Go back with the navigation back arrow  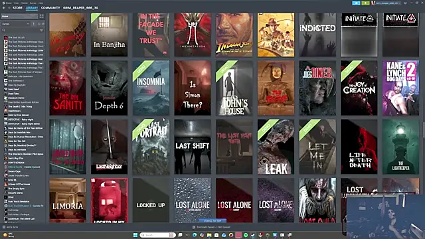tap(4, 8)
